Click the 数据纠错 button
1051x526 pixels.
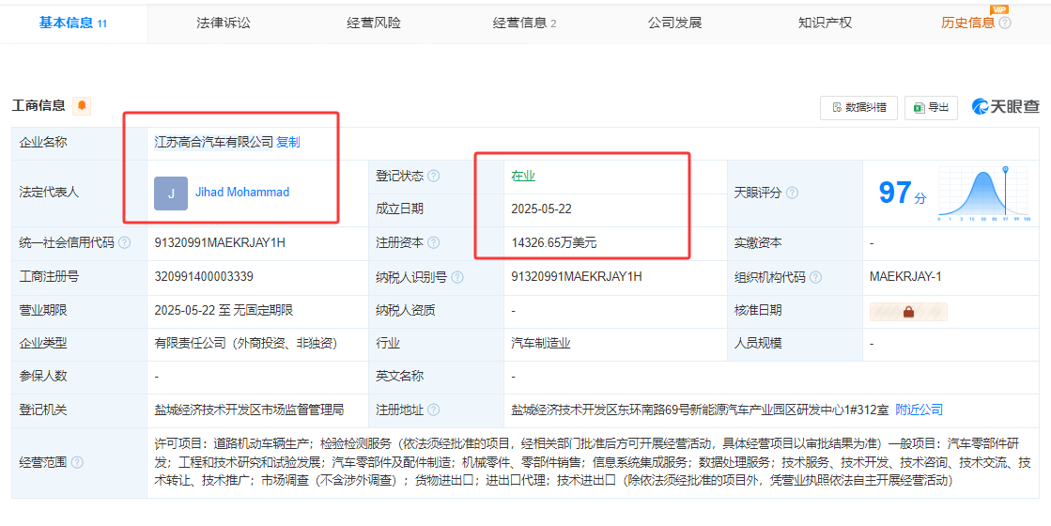coord(858,107)
